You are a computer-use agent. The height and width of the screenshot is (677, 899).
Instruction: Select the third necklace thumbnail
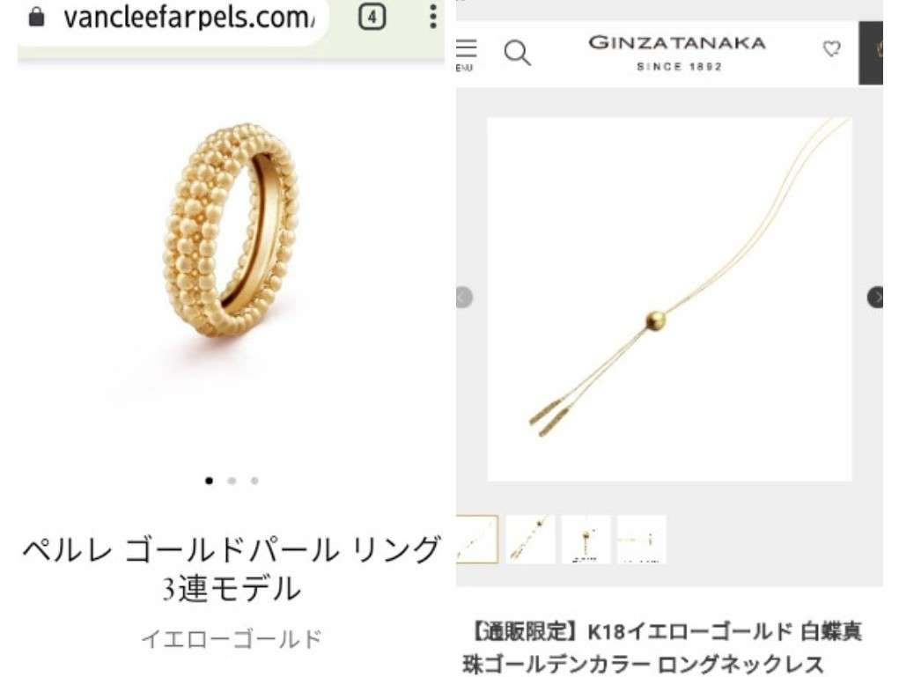[x=586, y=540]
